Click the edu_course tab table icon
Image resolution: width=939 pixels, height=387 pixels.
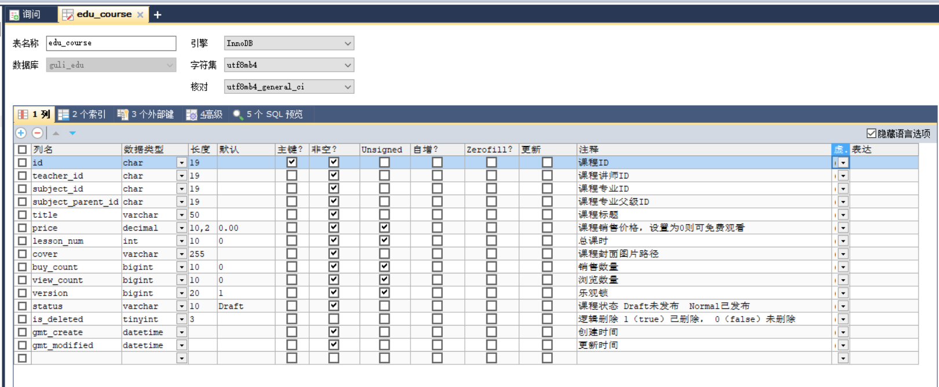coord(68,14)
